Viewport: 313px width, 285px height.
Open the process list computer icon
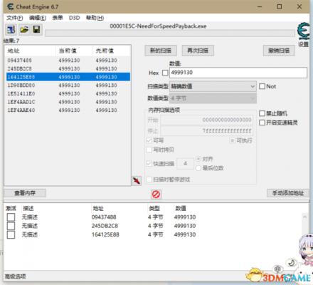11,29
